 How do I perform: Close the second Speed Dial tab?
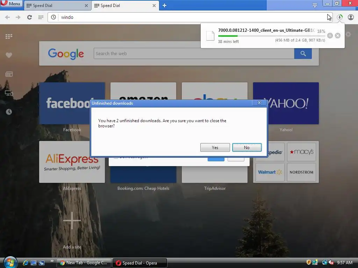click(x=154, y=6)
